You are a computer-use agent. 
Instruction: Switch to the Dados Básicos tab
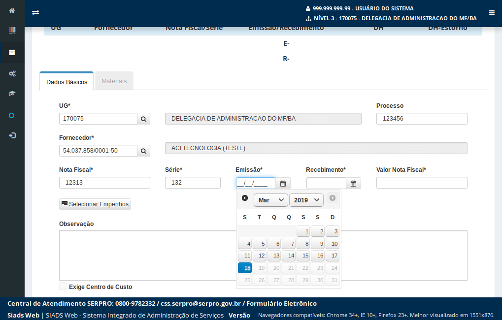[x=67, y=82]
